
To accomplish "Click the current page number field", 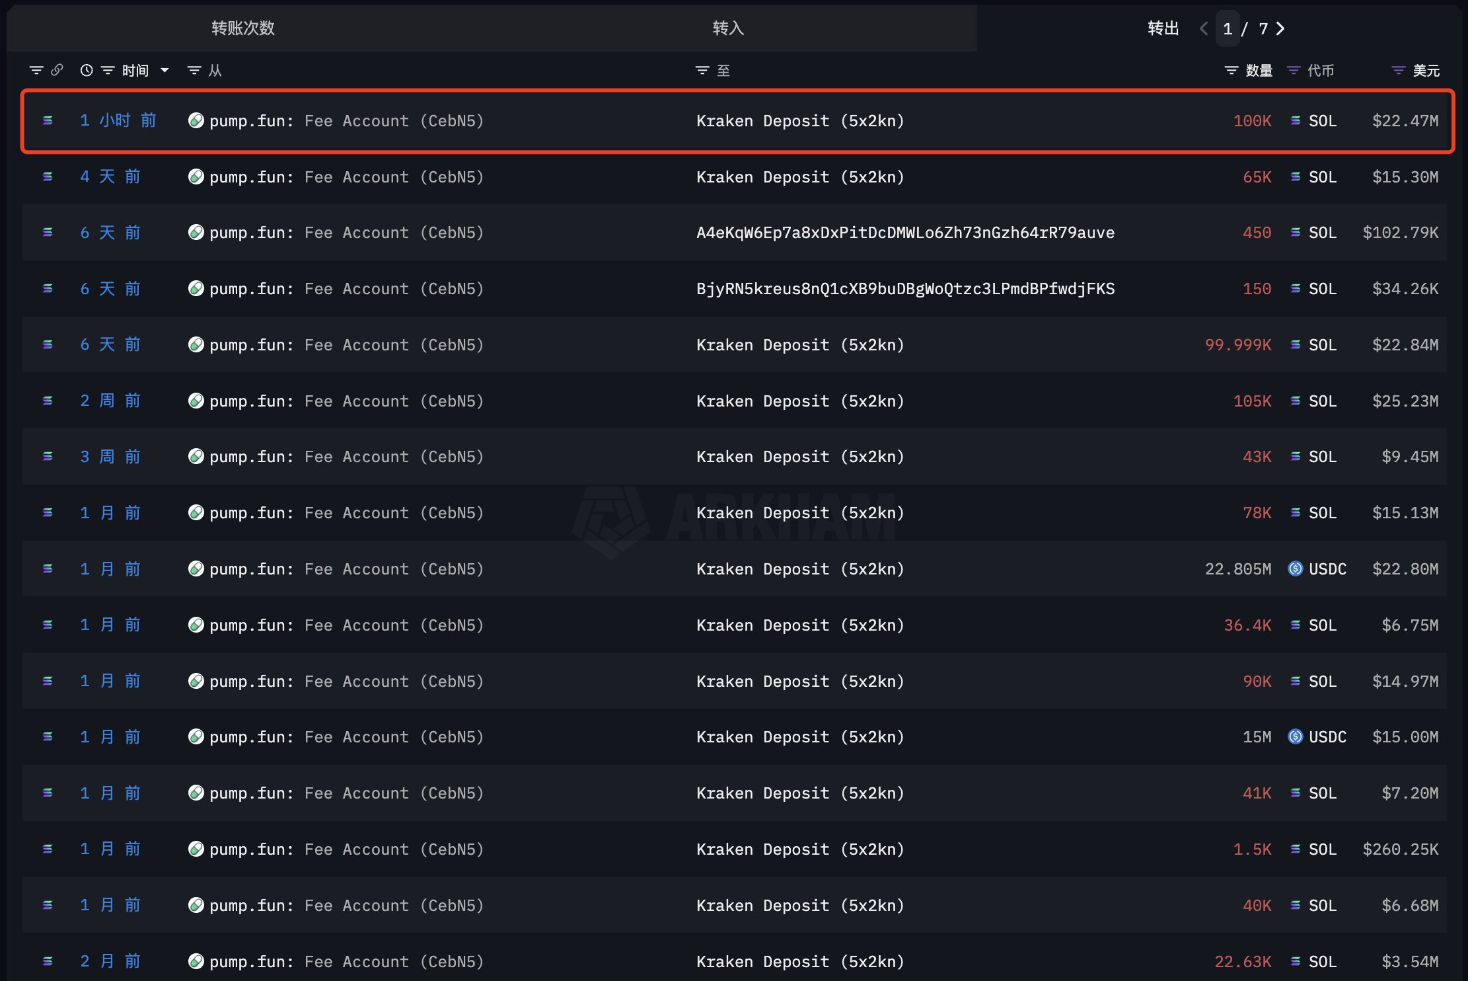I will coord(1228,28).
